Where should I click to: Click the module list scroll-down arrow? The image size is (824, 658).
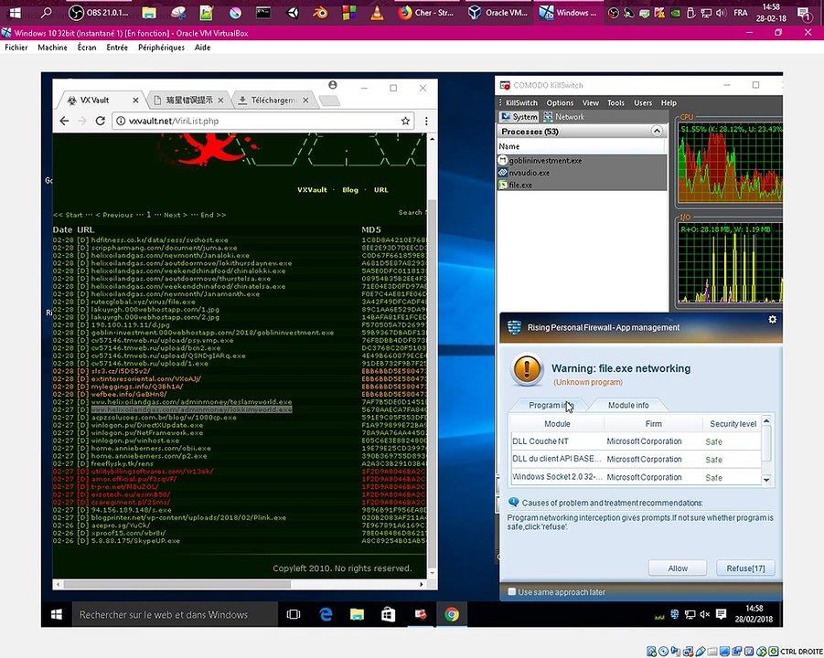766,480
